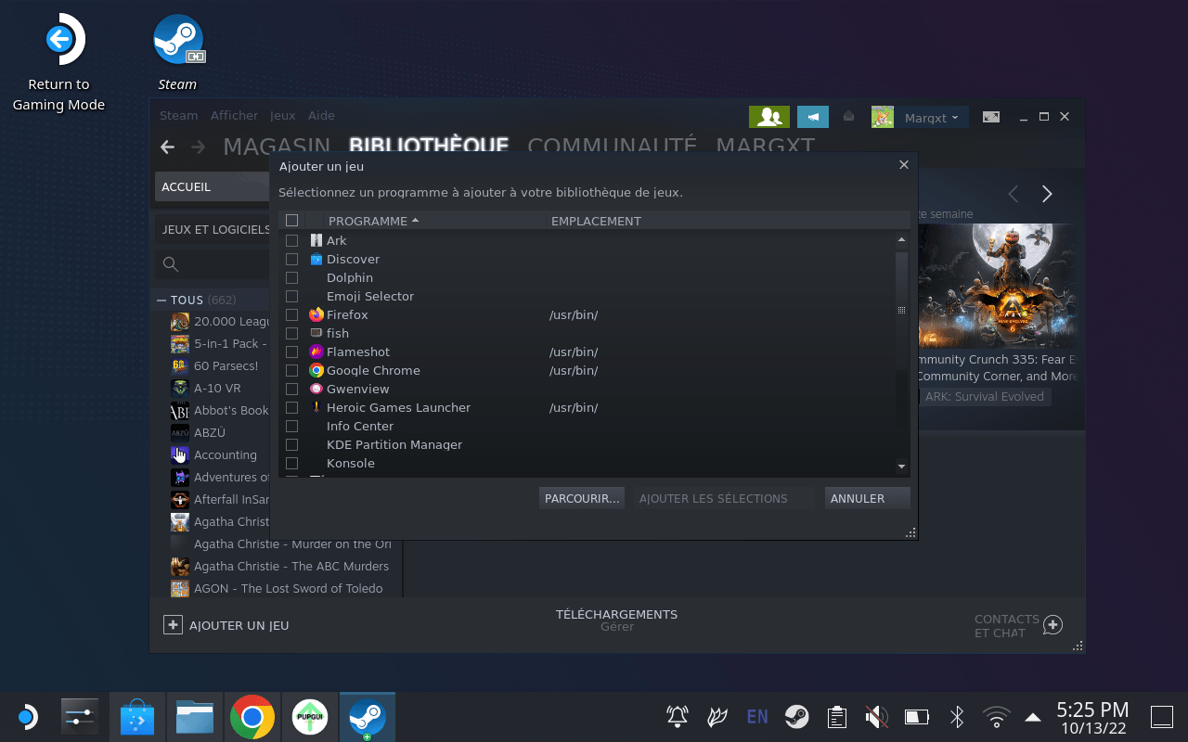1188x742 pixels.
Task: Open Wi-Fi networks tray icon
Action: click(x=997, y=717)
